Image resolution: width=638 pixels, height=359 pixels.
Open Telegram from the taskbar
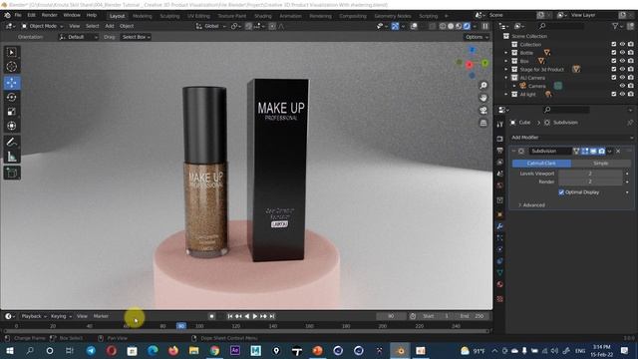point(91,350)
